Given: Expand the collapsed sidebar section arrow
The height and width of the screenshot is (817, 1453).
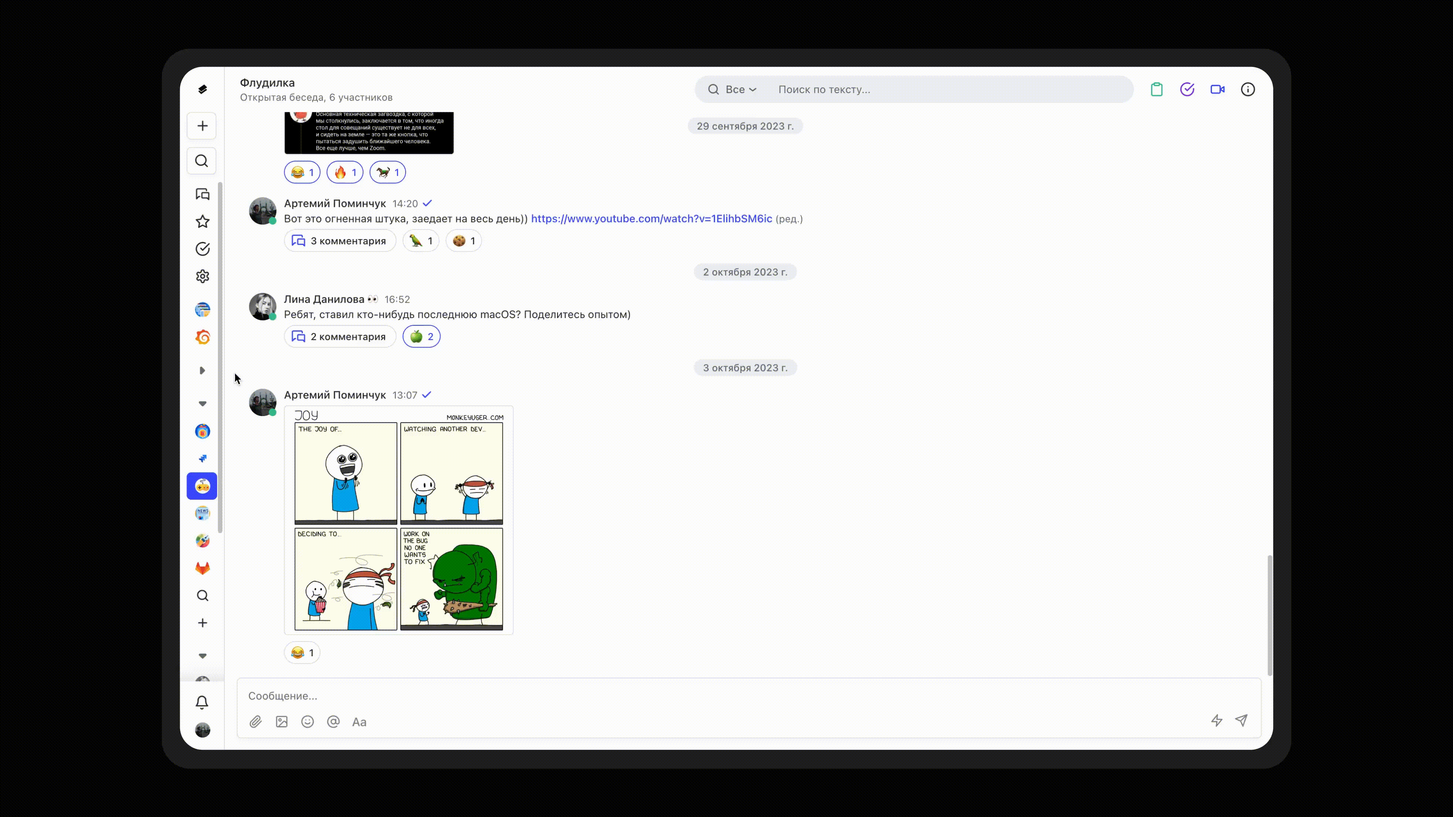Looking at the screenshot, I should tap(202, 370).
